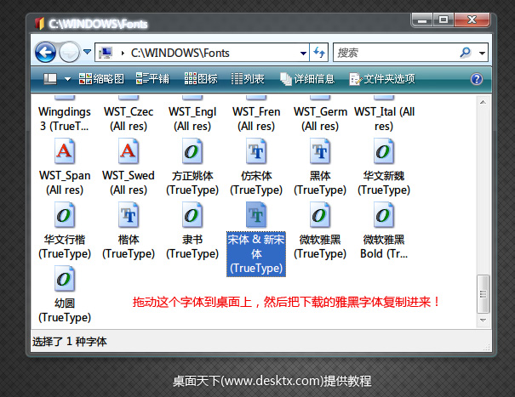Open the layout dropdown arrow in toolbar
This screenshot has width=515, height=397.
click(x=67, y=79)
